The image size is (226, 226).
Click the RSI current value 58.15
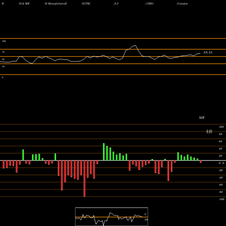tap(207, 52)
